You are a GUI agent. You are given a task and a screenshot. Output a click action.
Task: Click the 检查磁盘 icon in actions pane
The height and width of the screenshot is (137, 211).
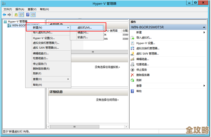click(x=132, y=64)
